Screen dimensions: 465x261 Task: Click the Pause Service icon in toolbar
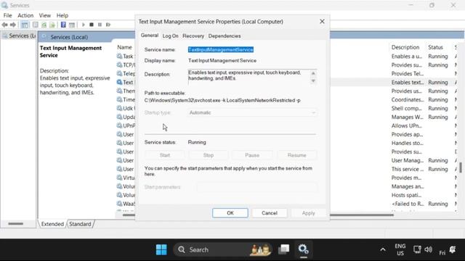tap(100, 25)
